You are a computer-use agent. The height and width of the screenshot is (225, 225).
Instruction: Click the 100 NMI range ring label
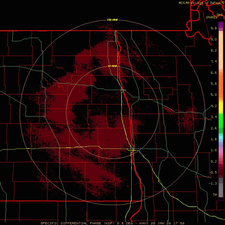pyautogui.click(x=112, y=20)
